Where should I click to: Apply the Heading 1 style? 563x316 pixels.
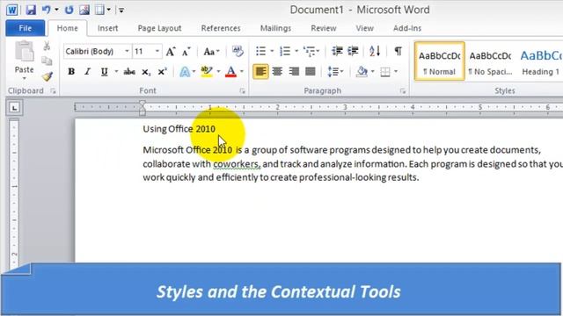click(540, 61)
